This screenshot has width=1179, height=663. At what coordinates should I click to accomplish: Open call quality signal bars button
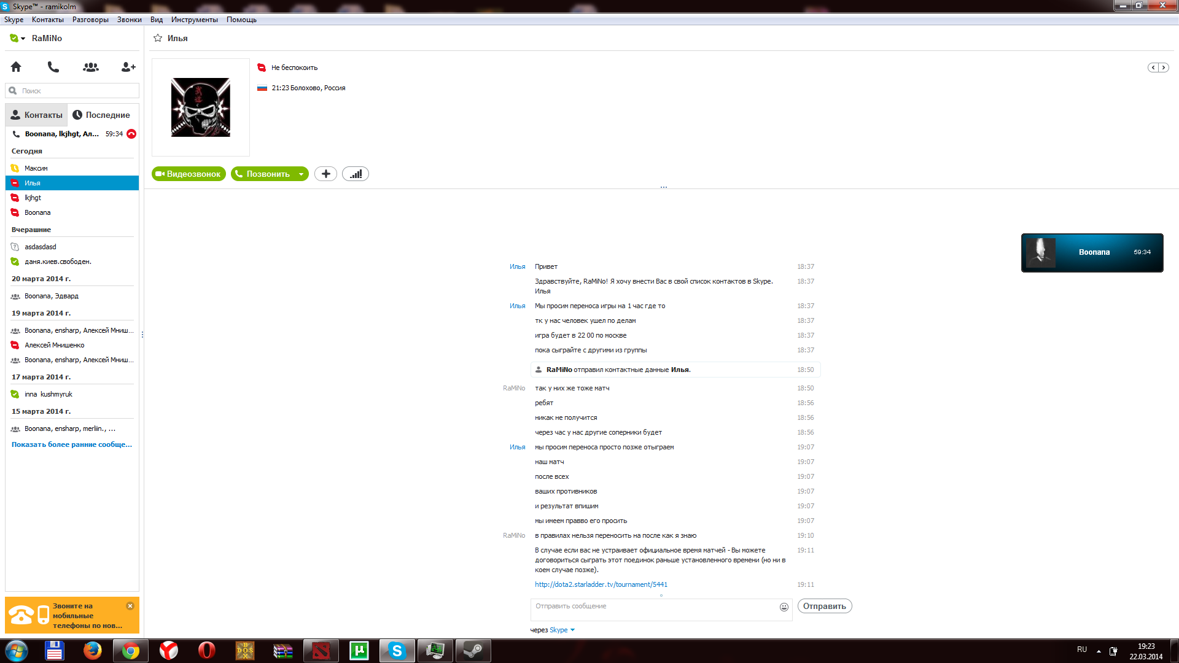pos(356,174)
